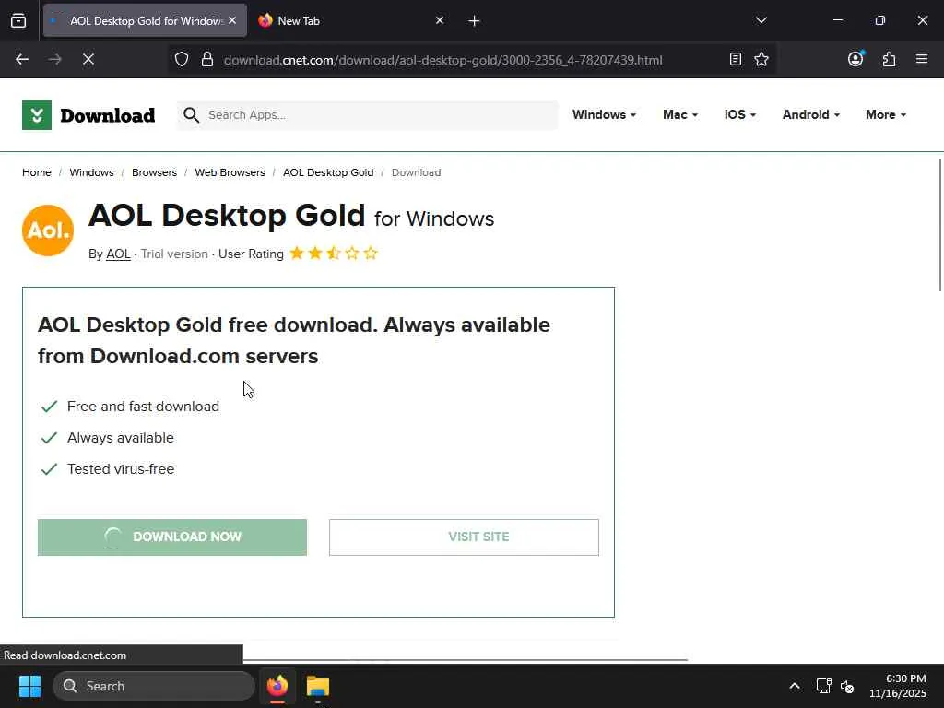Expand the Android platform dropdown
This screenshot has height=708, width=944.
pyautogui.click(x=811, y=115)
